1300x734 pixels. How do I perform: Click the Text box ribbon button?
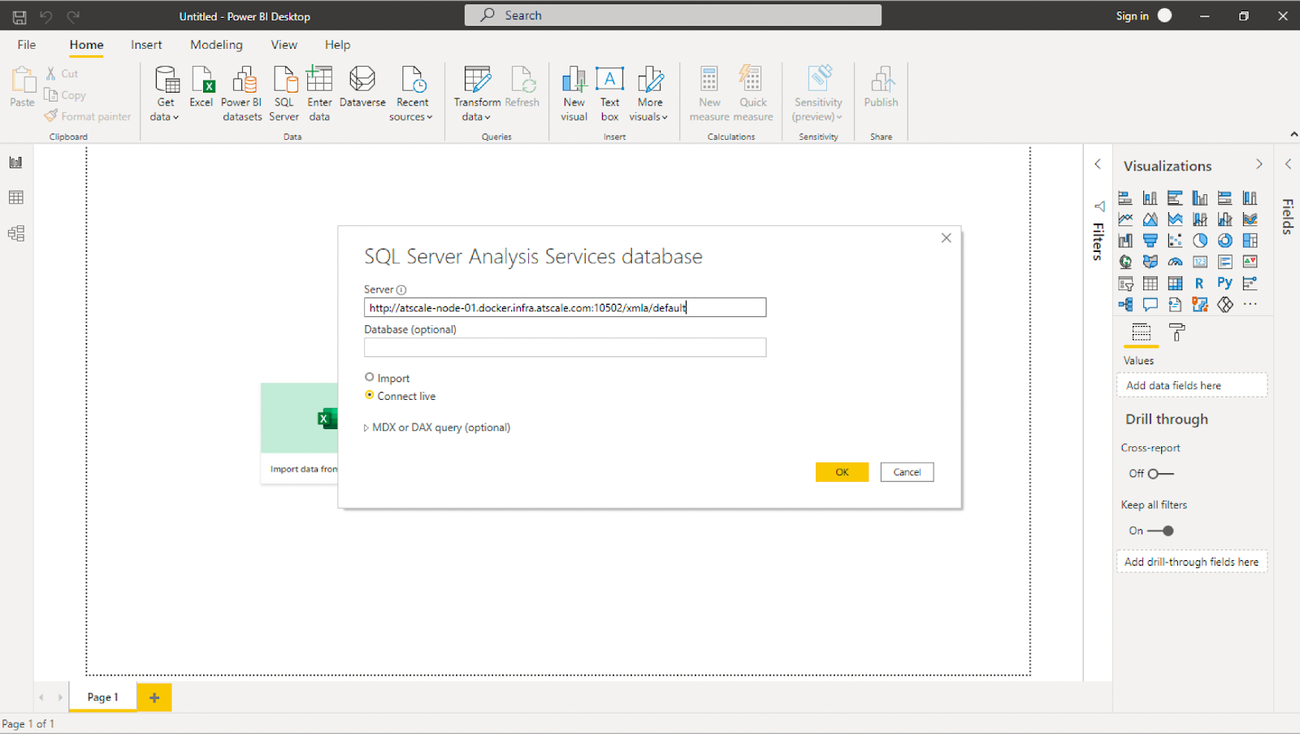coord(609,93)
